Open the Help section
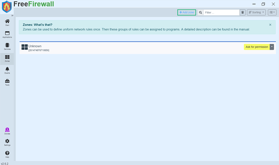This screenshot has width=279, height=165. (x=7, y=154)
